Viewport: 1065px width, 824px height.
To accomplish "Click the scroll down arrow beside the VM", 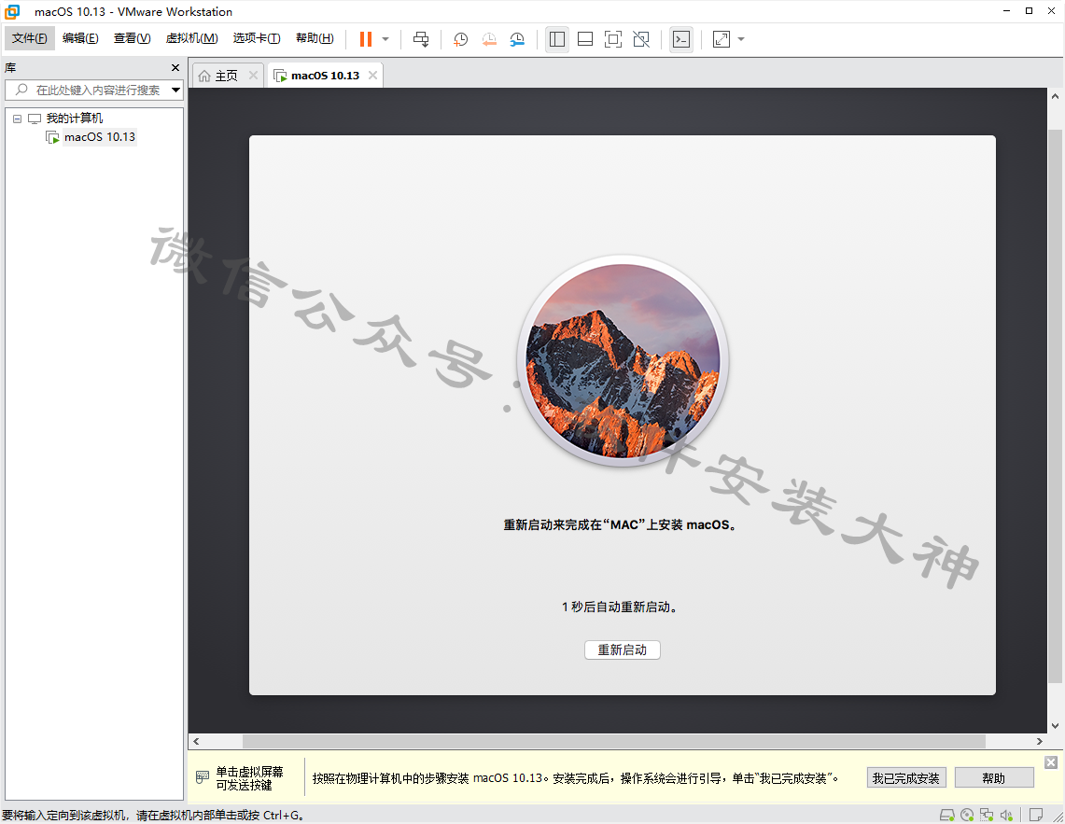I will [1055, 725].
